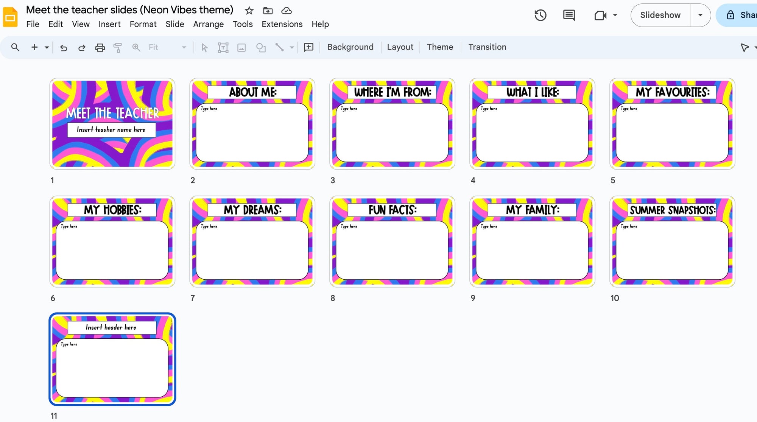
Task: Click the camera/present icon in toolbar
Action: point(599,15)
